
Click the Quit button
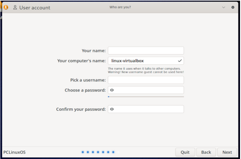tap(185, 152)
